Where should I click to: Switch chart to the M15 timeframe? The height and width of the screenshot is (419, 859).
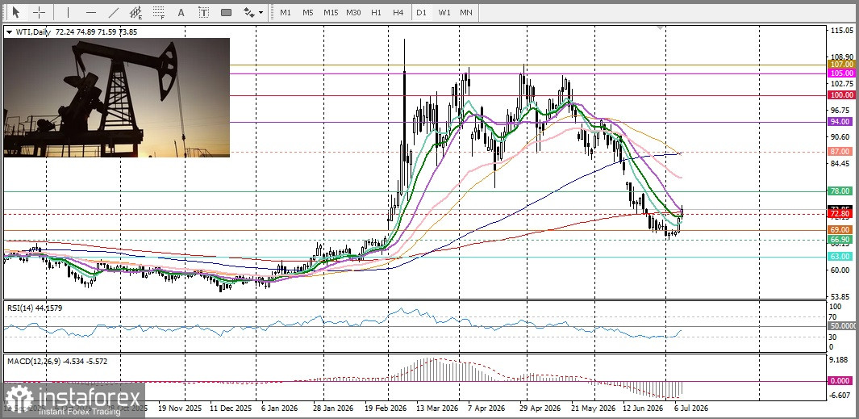click(331, 12)
